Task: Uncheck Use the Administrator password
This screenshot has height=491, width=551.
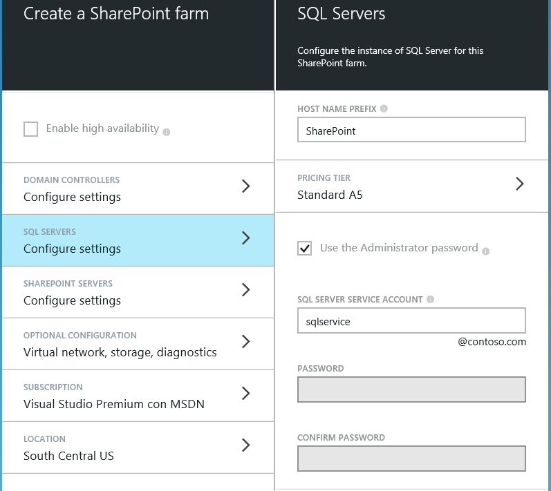Action: click(x=305, y=248)
